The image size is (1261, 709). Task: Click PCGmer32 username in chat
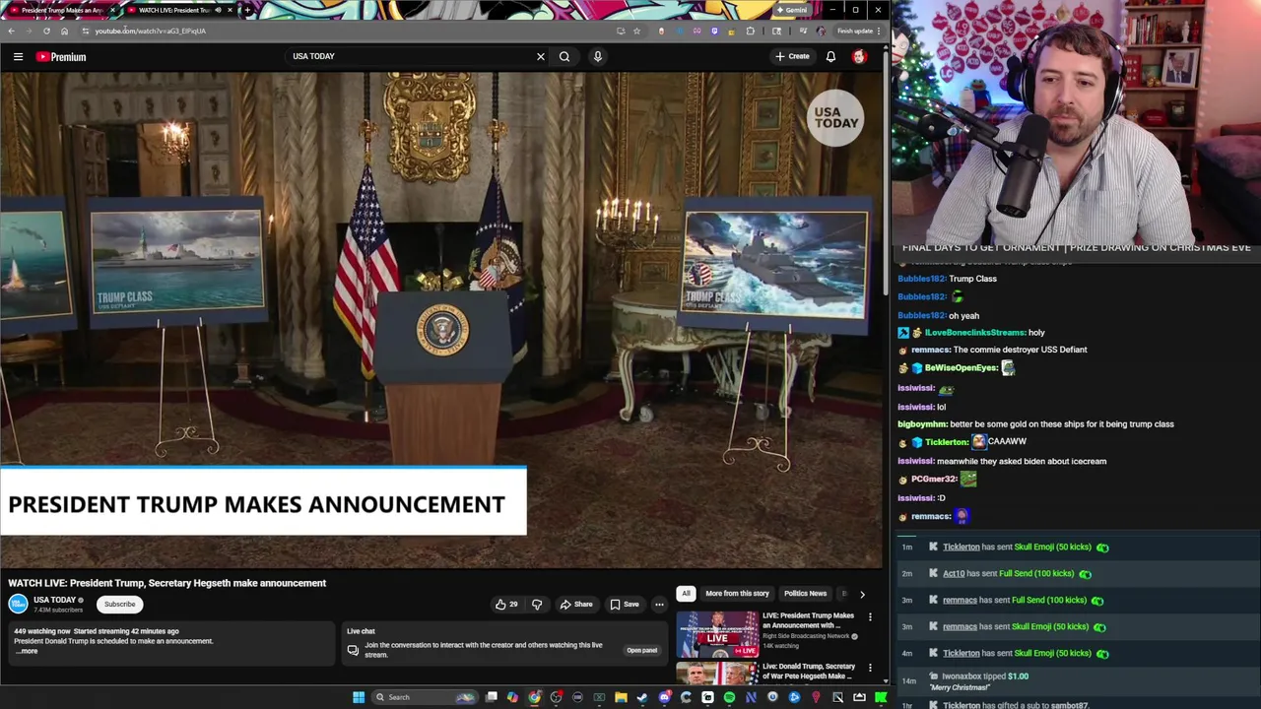pos(934,480)
